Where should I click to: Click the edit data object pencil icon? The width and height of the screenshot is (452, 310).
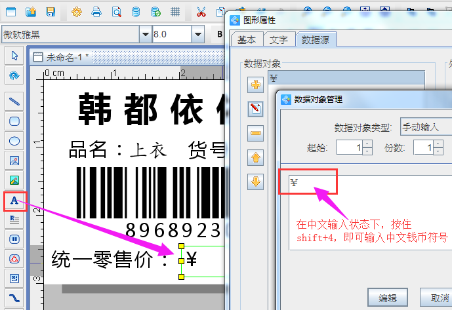[255, 109]
